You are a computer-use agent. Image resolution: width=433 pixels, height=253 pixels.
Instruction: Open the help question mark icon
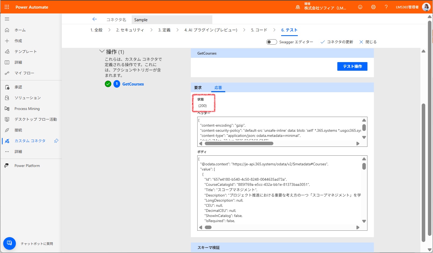tap(386, 7)
